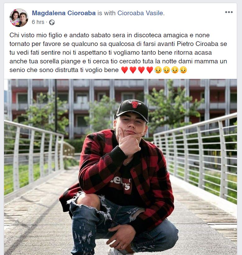The image size is (242, 255).
Task: Click the white railing on photo's left side
Action: pos(34,156)
